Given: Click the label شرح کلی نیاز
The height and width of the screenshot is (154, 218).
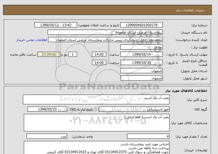Looking at the screenshot, I should pyautogui.click(x=197, y=100).
